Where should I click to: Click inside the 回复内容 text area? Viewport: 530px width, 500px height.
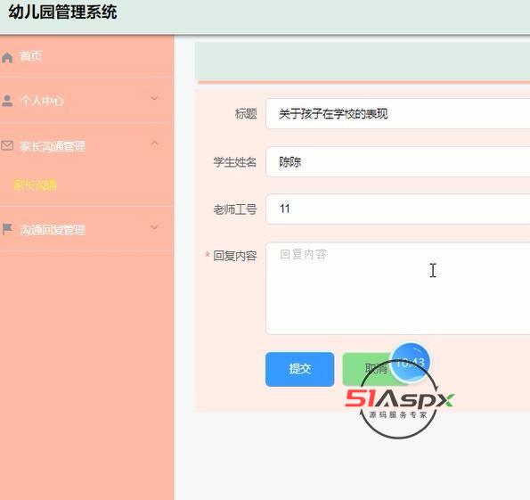tap(398, 289)
